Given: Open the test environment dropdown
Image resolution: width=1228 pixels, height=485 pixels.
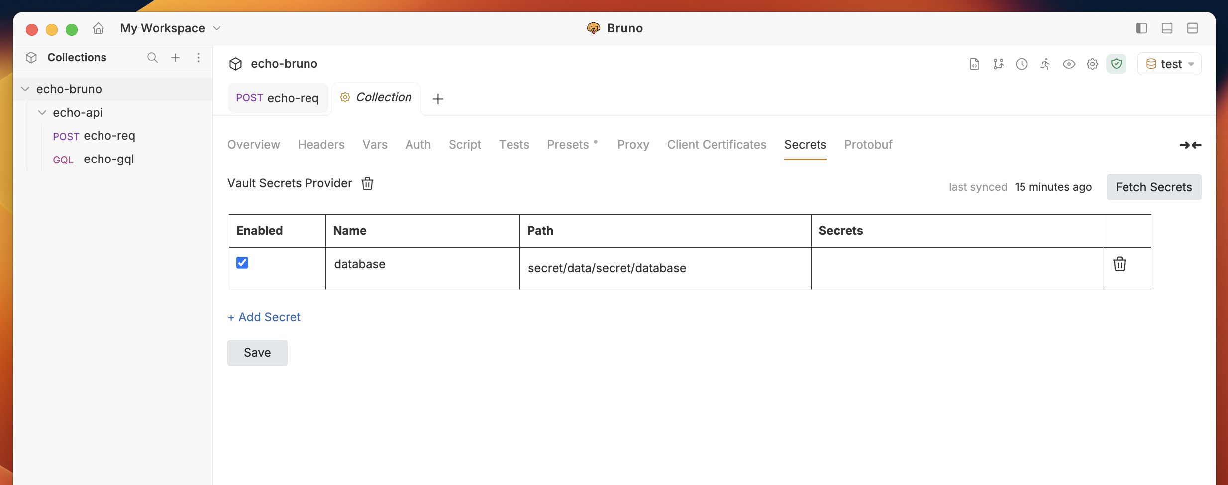Looking at the screenshot, I should [1169, 64].
